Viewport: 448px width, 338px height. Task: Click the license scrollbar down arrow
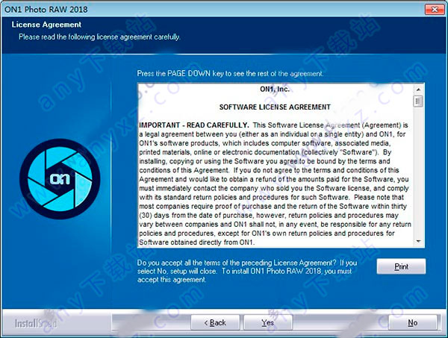(x=418, y=242)
